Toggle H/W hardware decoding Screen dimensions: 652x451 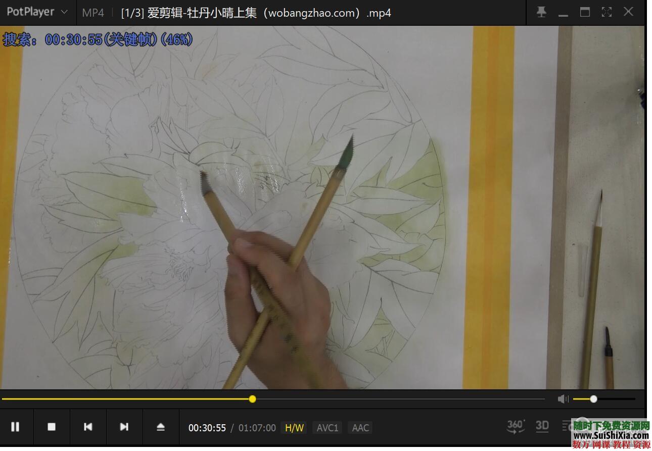294,427
